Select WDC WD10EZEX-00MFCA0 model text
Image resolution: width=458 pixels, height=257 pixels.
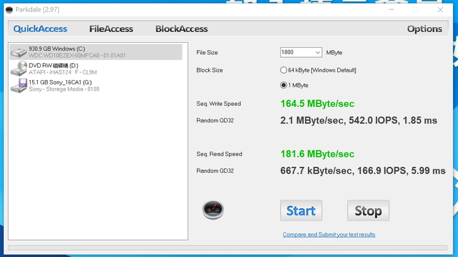pyautogui.click(x=77, y=55)
